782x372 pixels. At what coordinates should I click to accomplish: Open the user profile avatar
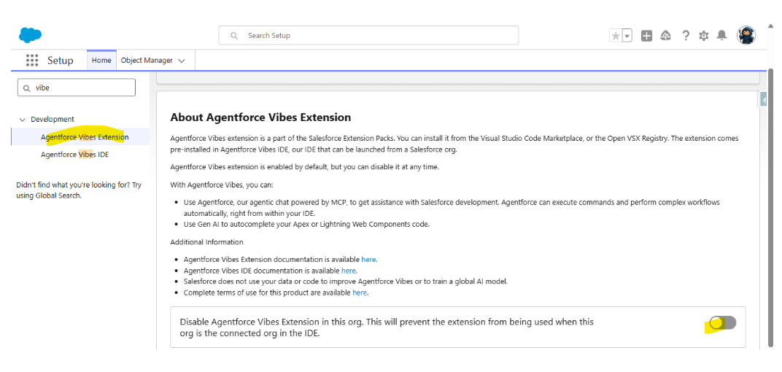click(746, 35)
